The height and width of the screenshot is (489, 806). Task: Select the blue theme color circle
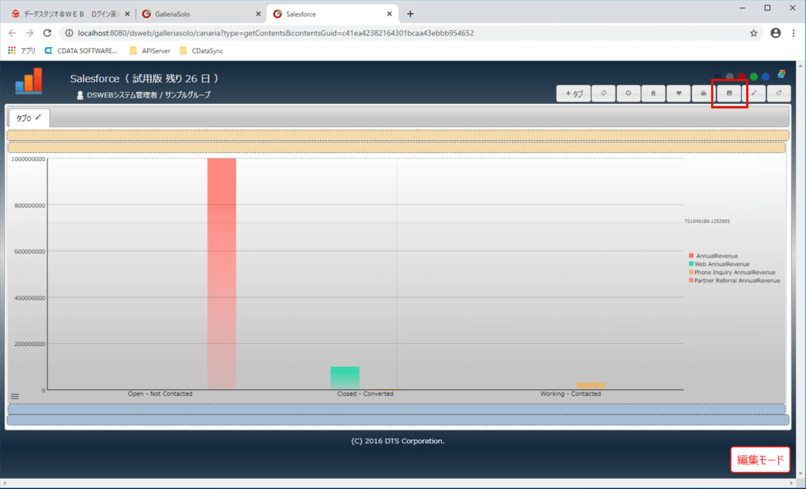click(x=766, y=76)
